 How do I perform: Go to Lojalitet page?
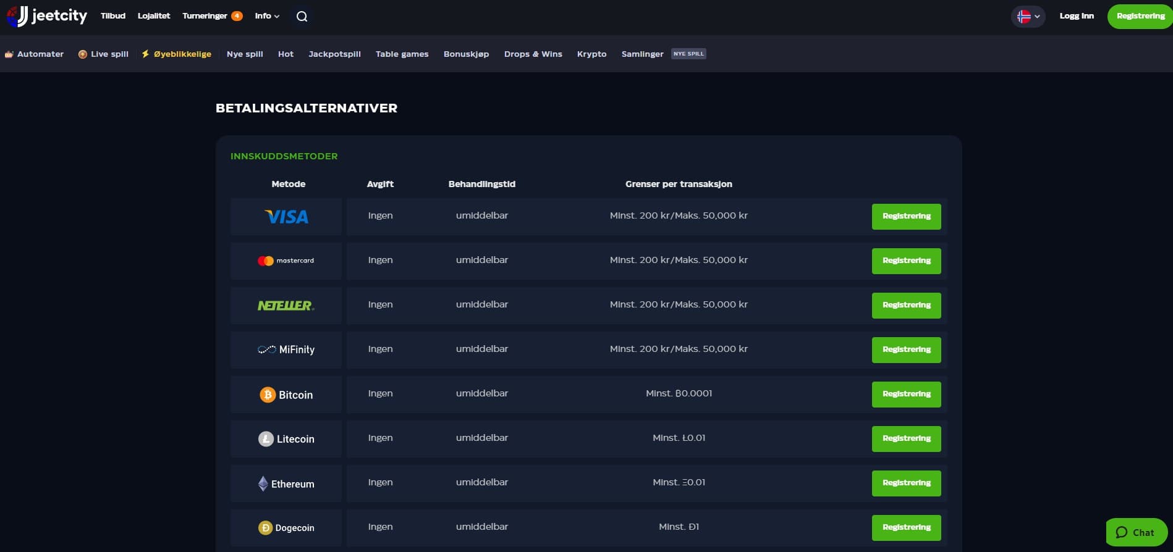[x=154, y=16]
